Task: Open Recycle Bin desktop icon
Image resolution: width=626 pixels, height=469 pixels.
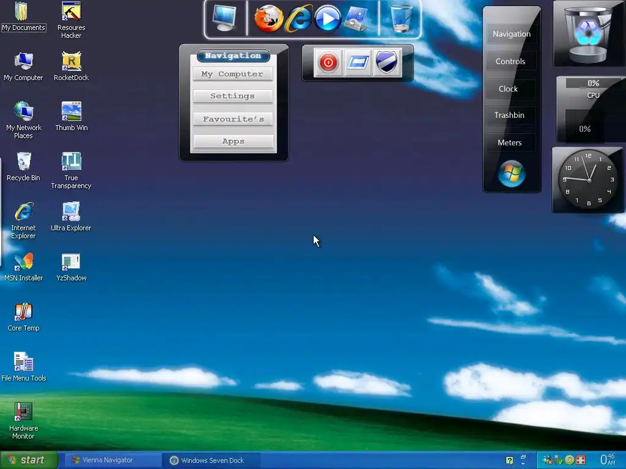Action: pos(24,167)
